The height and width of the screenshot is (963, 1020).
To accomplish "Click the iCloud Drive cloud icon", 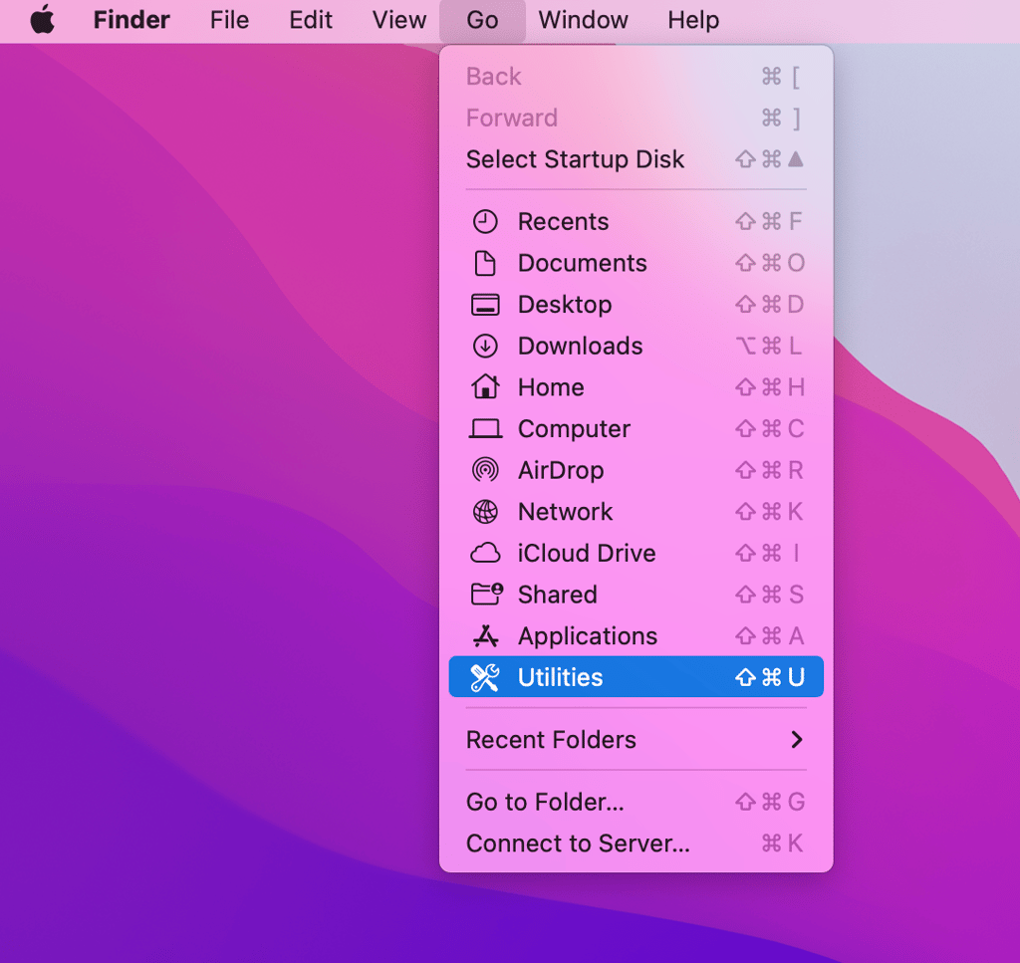I will pos(485,554).
